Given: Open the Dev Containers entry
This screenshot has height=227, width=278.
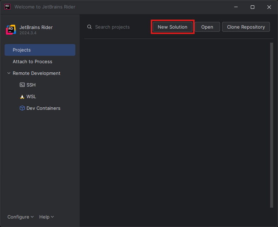Looking at the screenshot, I should [x=40, y=108].
